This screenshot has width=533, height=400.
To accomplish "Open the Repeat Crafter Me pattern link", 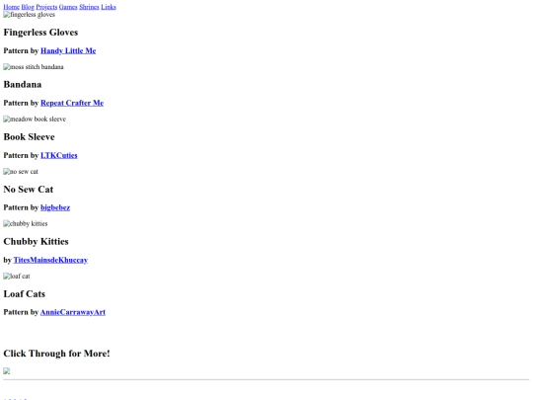I will (72, 103).
